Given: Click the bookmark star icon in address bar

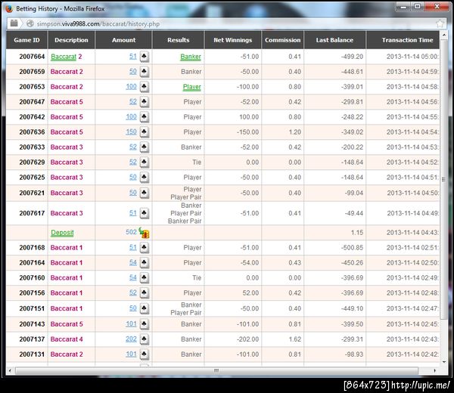Looking at the screenshot, I should pyautogui.click(x=440, y=23).
